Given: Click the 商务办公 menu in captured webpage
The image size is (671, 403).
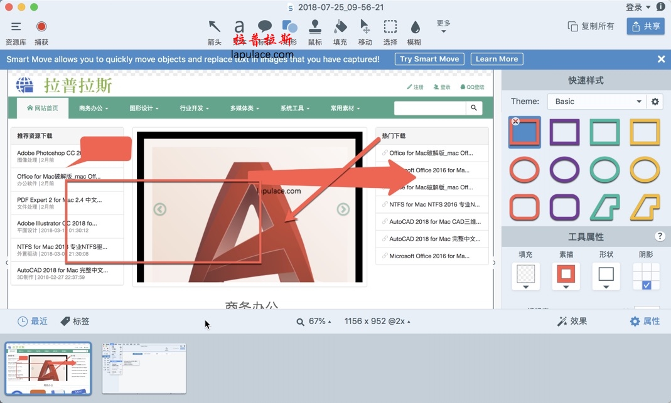Looking at the screenshot, I should [94, 108].
